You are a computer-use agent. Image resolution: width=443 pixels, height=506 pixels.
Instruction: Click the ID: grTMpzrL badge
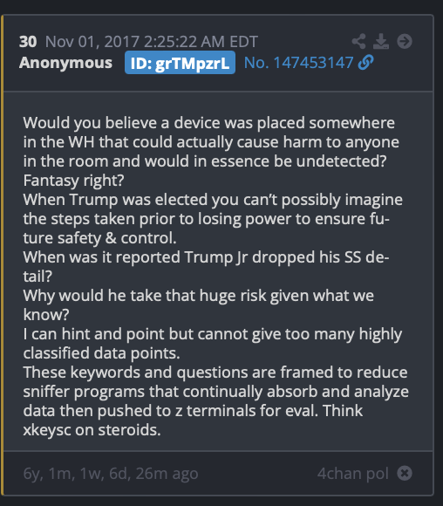click(x=180, y=63)
